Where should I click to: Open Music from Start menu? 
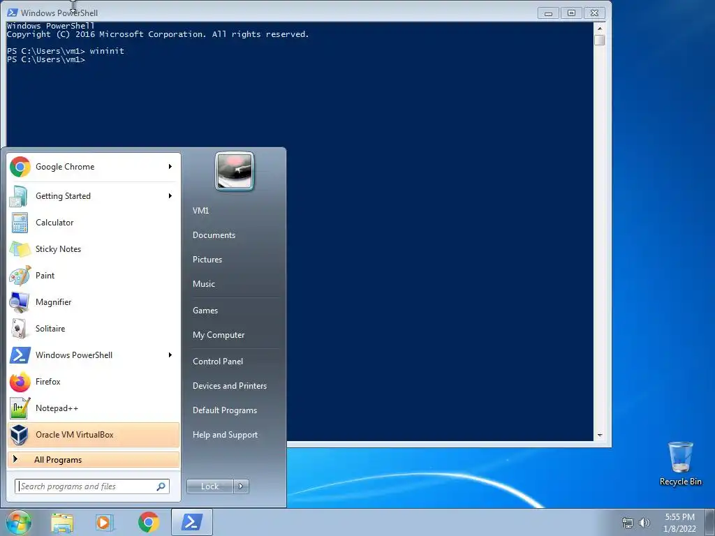point(204,284)
